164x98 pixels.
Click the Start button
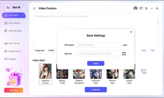[96, 63]
